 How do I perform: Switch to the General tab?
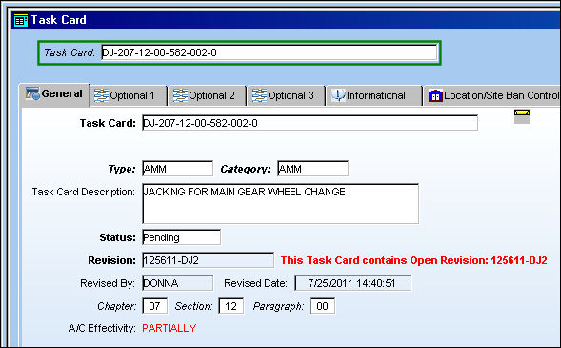pyautogui.click(x=54, y=94)
